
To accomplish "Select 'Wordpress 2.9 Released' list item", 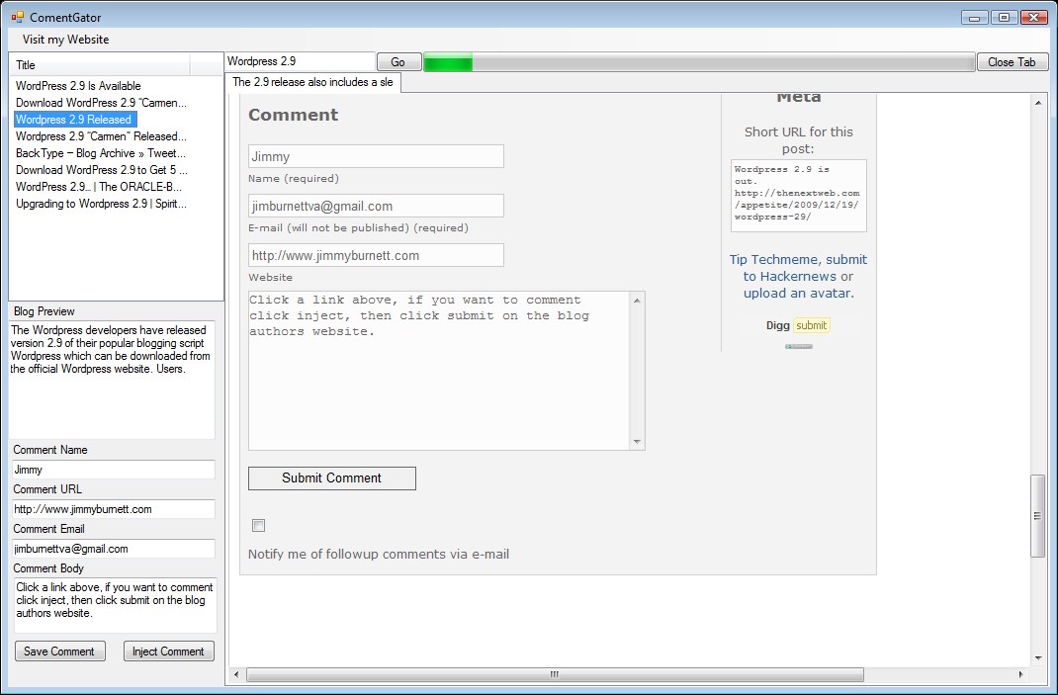I will click(74, 120).
